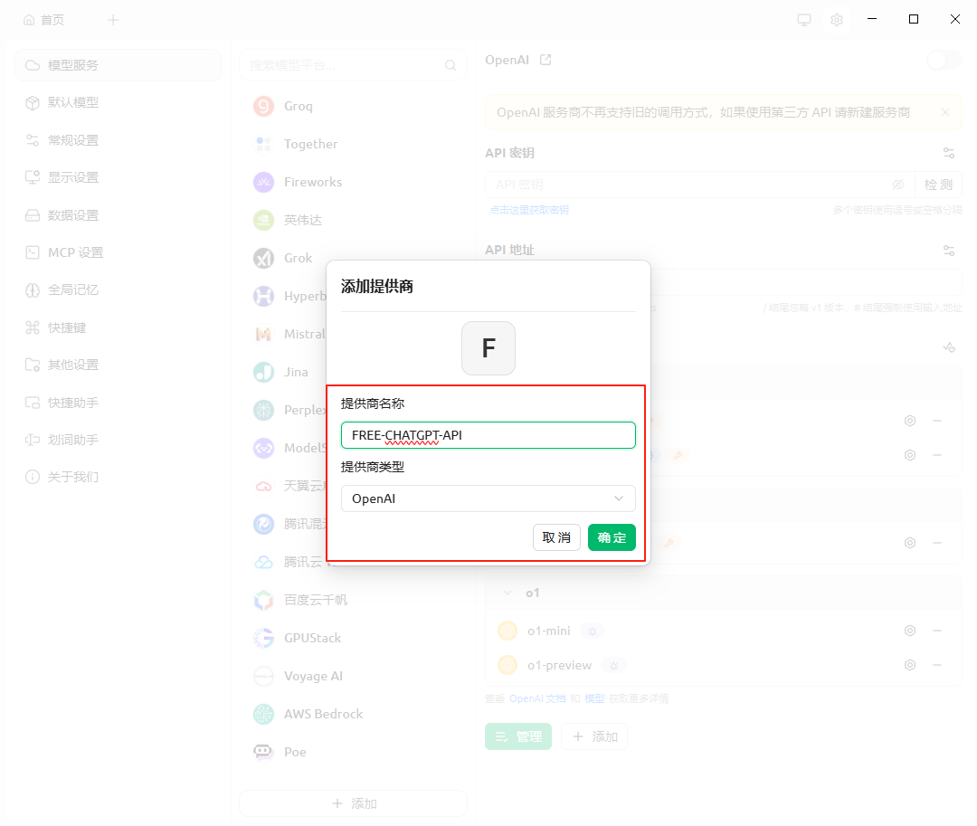Open the 提供商类型 dropdown showing OpenAI
Image resolution: width=977 pixels, height=826 pixels.
coord(488,498)
